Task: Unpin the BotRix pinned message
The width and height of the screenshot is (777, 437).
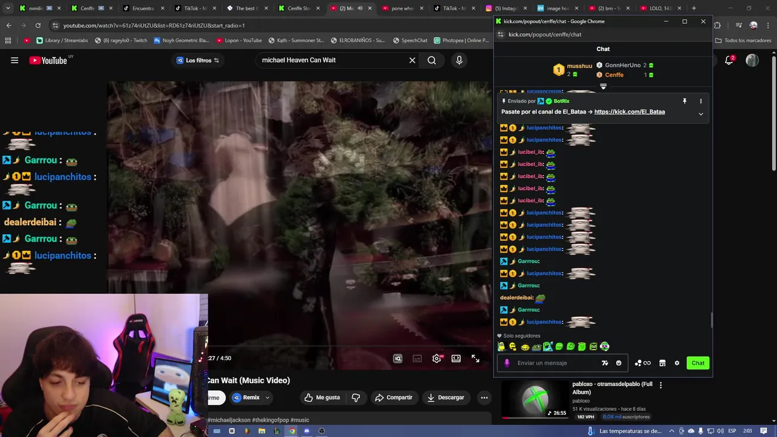Action: 684,101
